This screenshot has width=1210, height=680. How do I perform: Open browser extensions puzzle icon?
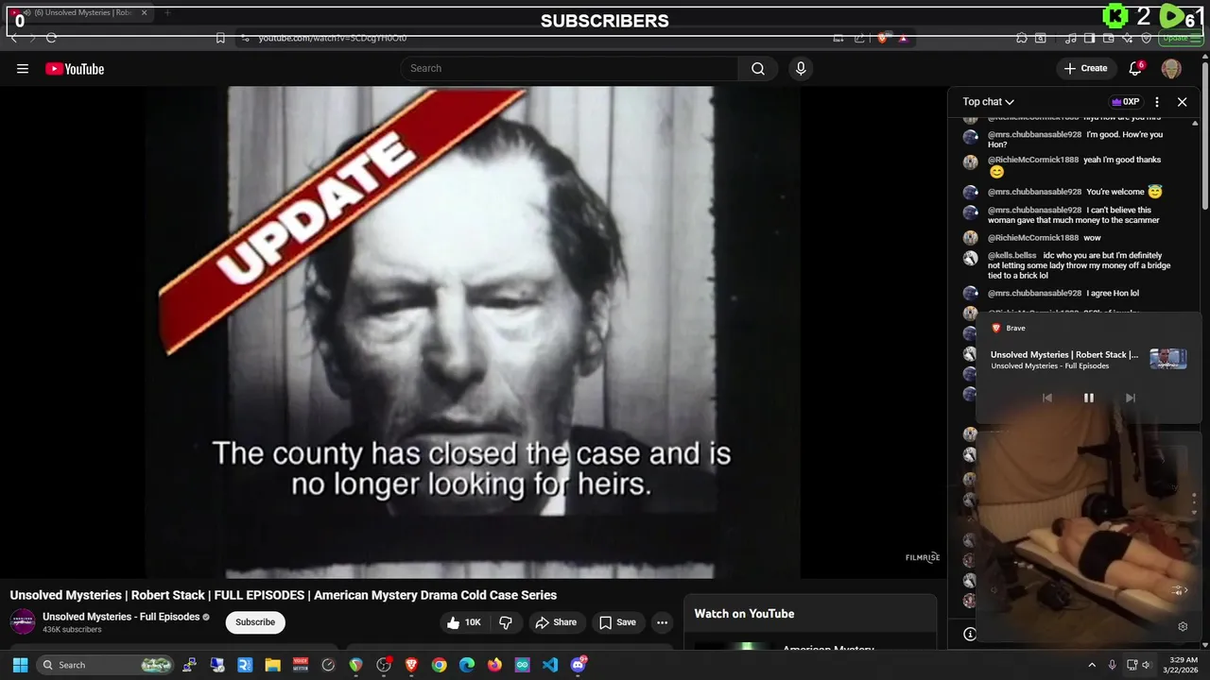1021,38
